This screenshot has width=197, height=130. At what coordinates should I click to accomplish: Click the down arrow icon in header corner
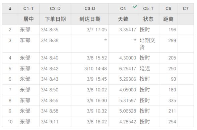(10, 9)
